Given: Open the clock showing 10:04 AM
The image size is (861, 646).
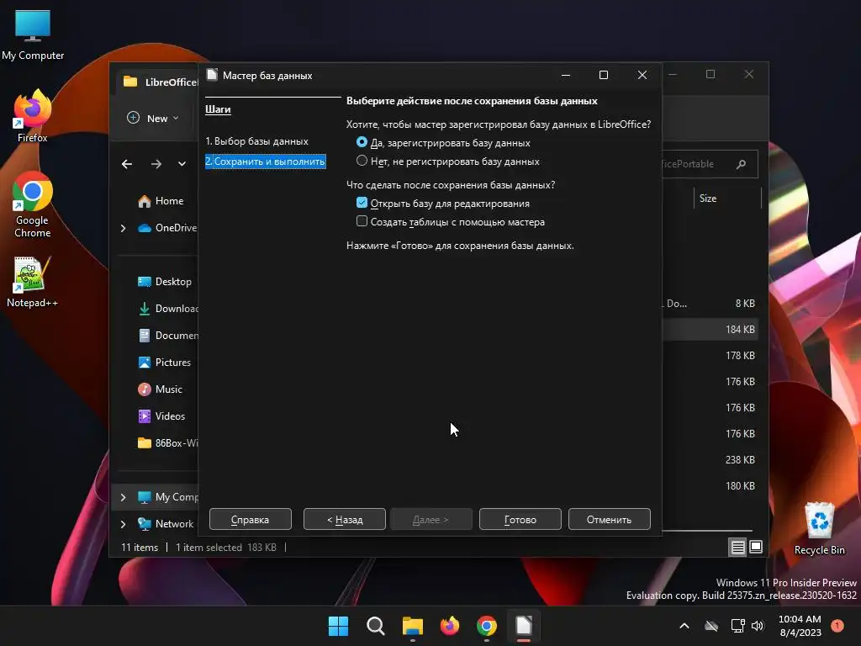Looking at the screenshot, I should click(800, 626).
